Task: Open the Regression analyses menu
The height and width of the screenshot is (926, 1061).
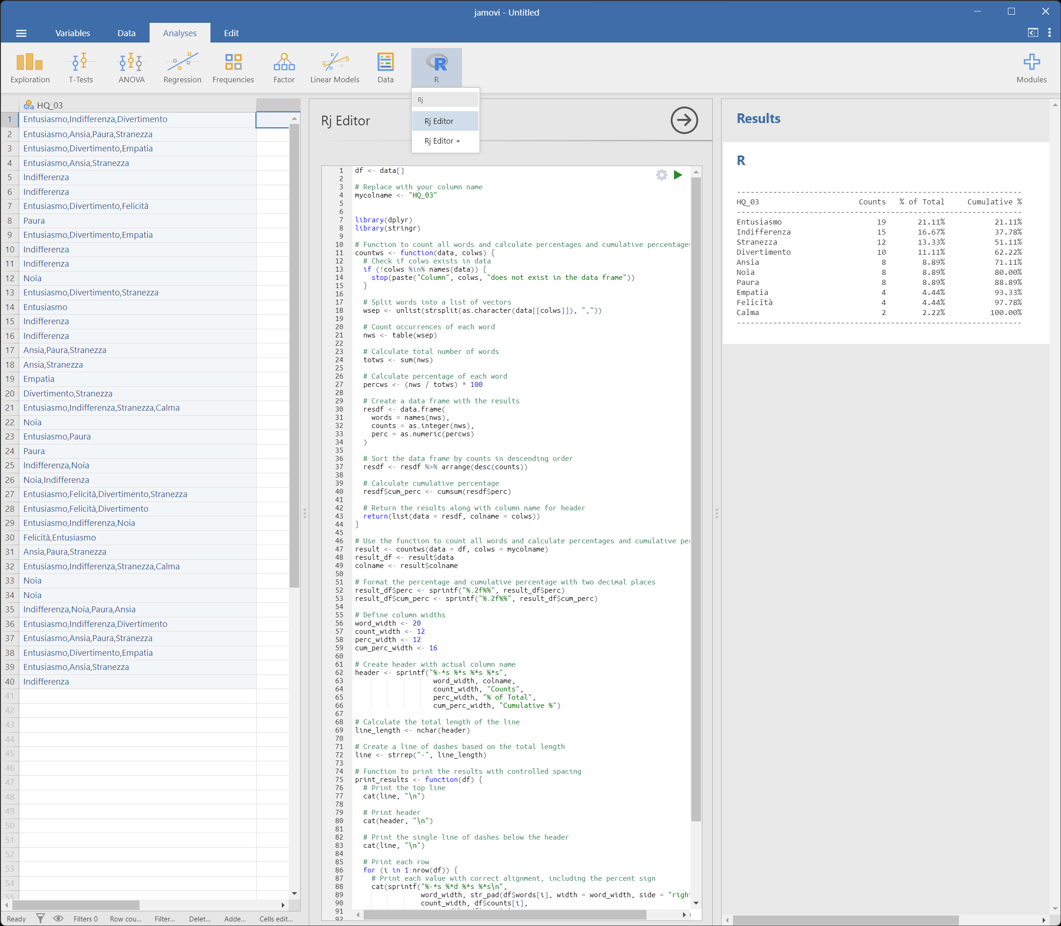Action: (182, 67)
